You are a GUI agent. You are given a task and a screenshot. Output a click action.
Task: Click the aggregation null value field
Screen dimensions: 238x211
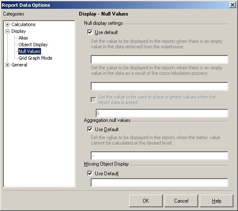point(160,156)
